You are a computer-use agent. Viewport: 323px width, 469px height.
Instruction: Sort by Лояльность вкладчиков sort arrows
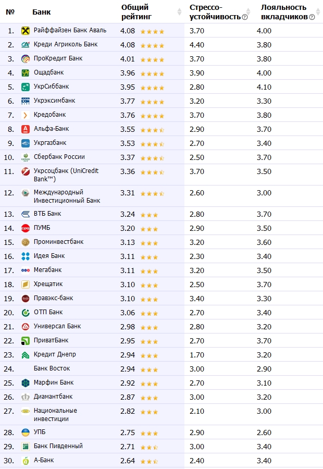pyautogui.click(x=318, y=11)
